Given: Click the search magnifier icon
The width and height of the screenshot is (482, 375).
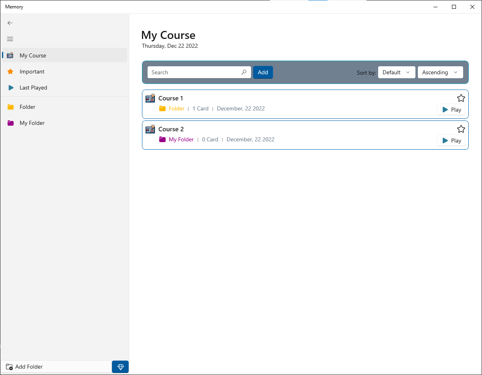Looking at the screenshot, I should (244, 72).
